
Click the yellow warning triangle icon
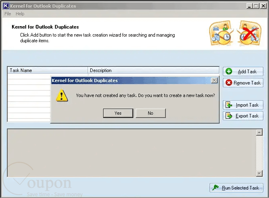point(62,95)
